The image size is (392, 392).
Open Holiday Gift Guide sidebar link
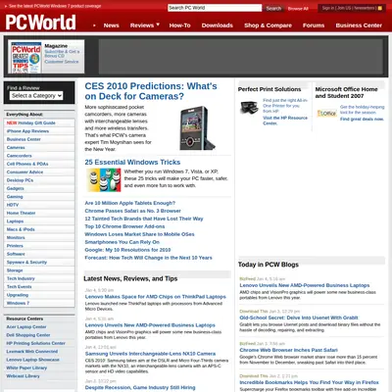(x=31, y=122)
